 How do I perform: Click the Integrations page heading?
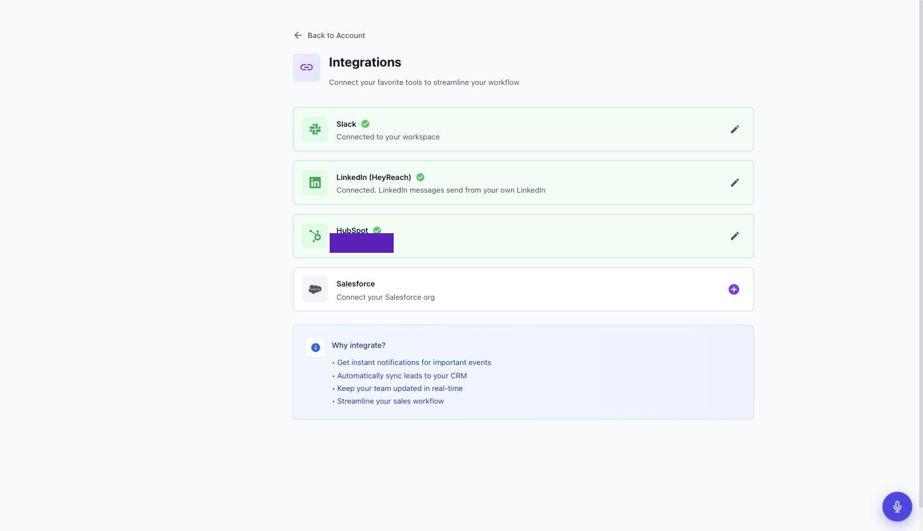click(x=365, y=62)
